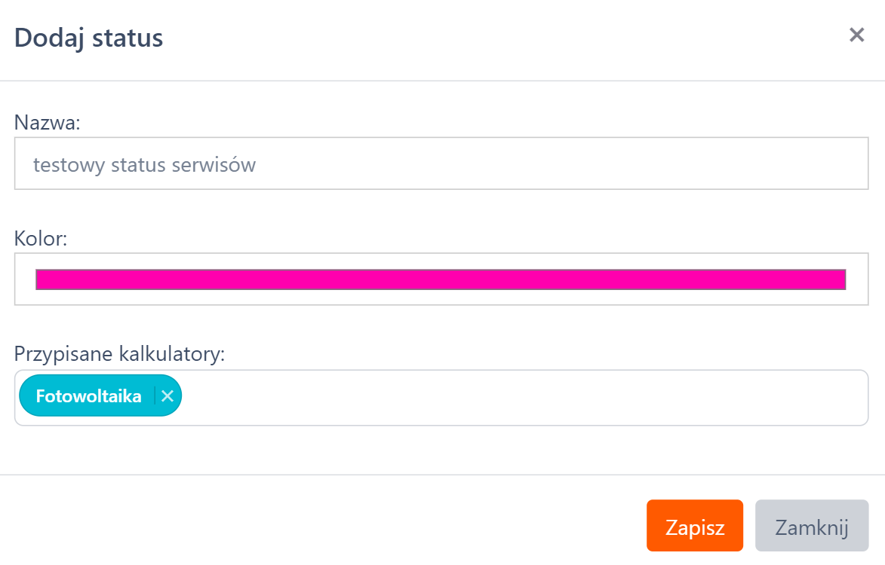Change the magenta status color
The height and width of the screenshot is (565, 885).
[x=441, y=279]
